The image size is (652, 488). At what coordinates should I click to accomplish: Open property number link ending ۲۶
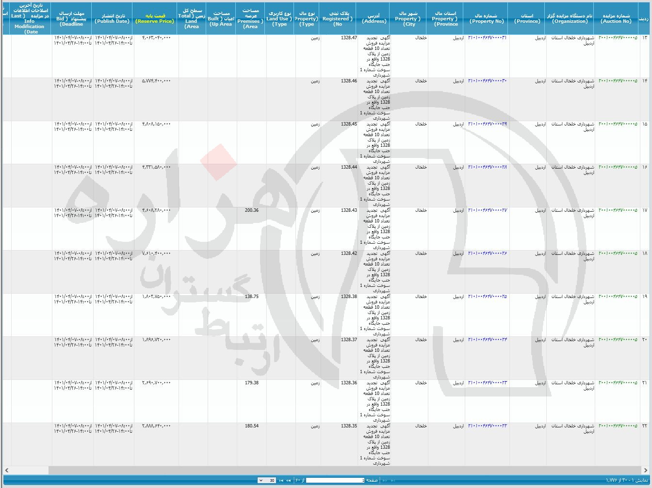[487, 253]
